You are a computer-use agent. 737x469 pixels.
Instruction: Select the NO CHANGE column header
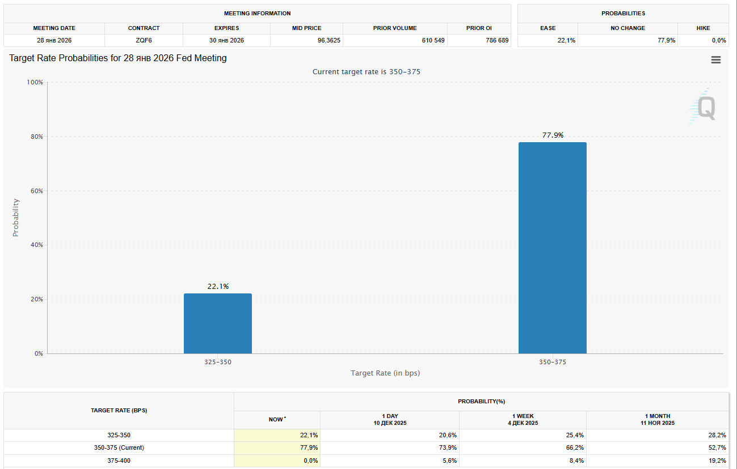click(627, 28)
